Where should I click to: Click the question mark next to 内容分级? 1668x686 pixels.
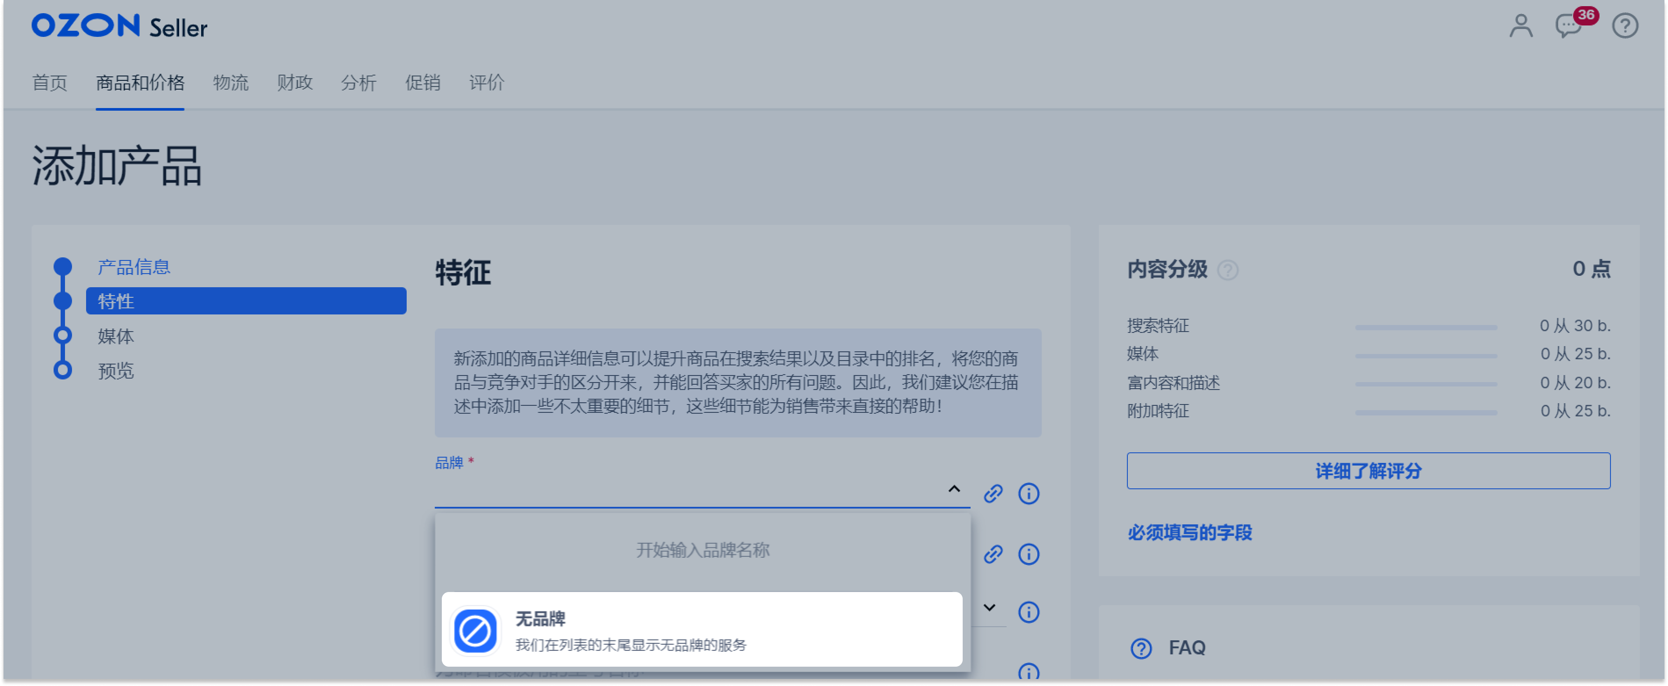tap(1227, 270)
